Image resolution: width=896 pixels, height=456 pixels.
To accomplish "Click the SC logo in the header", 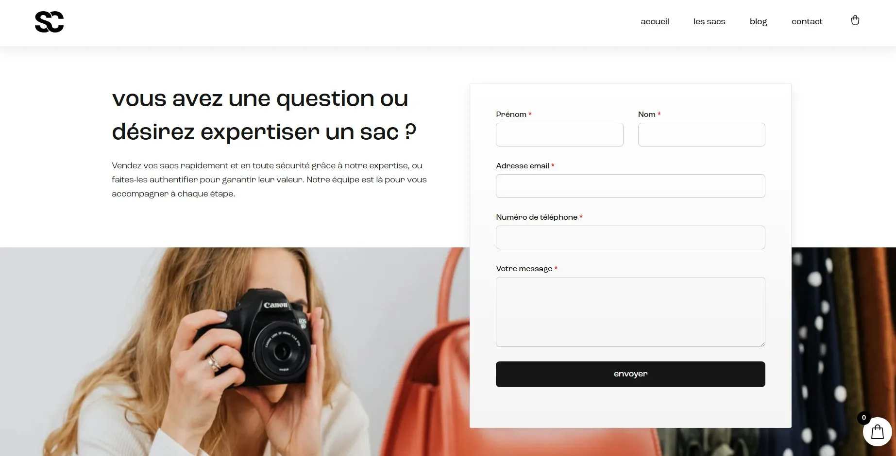I will point(49,22).
